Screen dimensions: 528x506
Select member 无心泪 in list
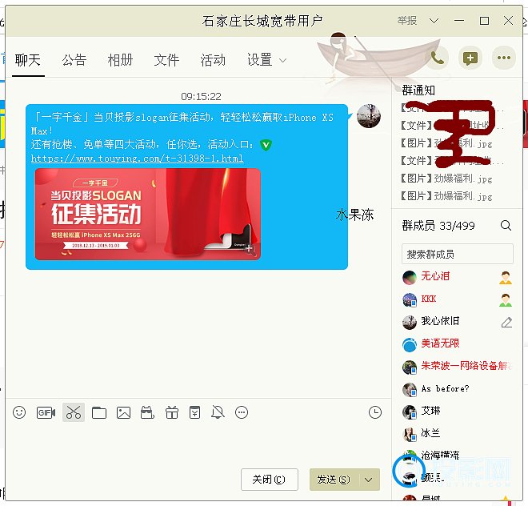coord(457,277)
